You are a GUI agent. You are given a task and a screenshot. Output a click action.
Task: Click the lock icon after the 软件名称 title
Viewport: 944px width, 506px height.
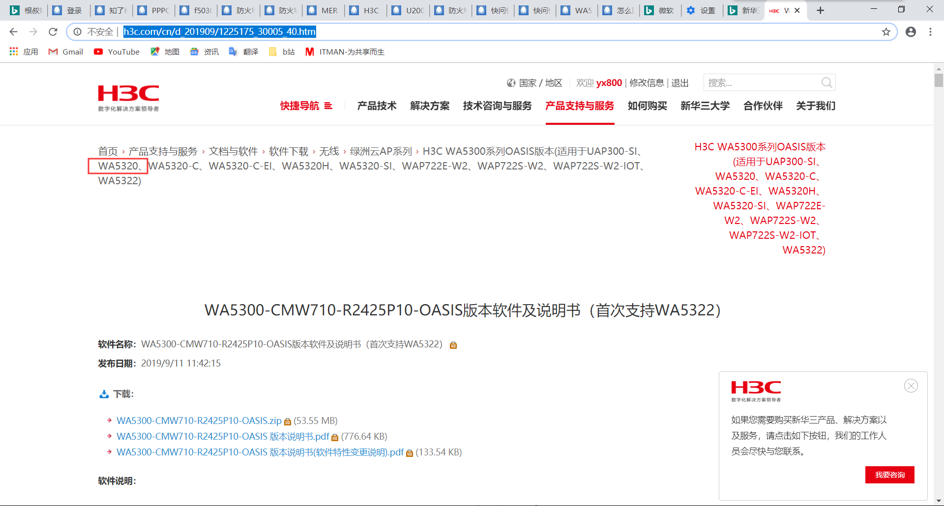(453, 345)
